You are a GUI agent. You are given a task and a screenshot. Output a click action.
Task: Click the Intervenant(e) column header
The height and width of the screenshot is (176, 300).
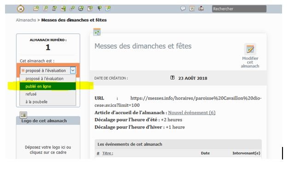tap(246, 153)
